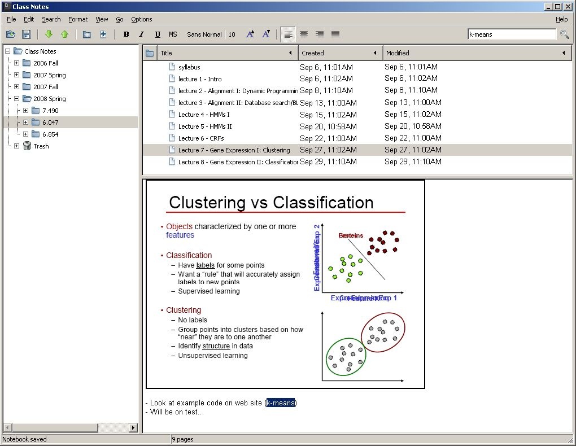Open the Format menu
The height and width of the screenshot is (446, 576).
pos(78,19)
